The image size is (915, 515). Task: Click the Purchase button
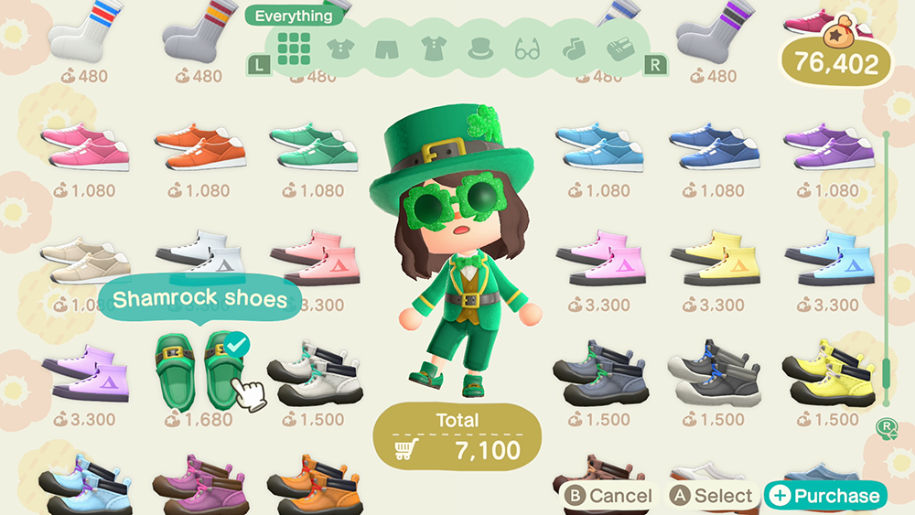[x=825, y=496]
